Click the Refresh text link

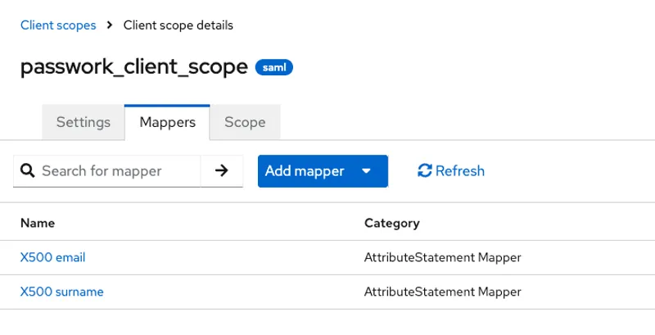[x=459, y=171]
